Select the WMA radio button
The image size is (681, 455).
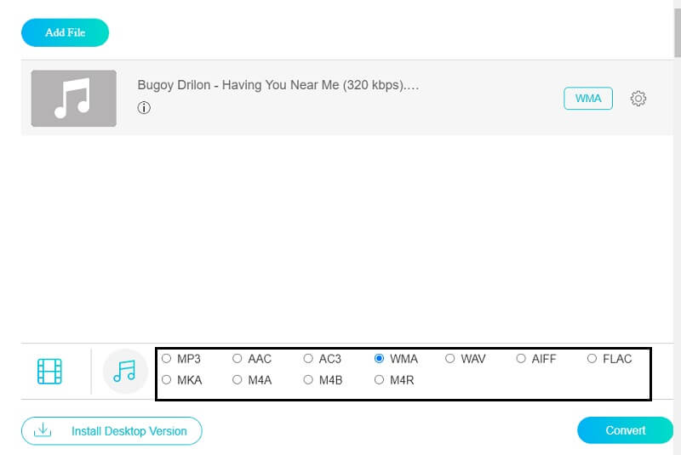(x=380, y=359)
